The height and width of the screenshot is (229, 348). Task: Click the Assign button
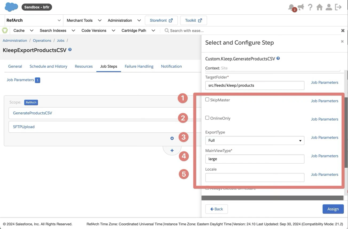coord(333,209)
